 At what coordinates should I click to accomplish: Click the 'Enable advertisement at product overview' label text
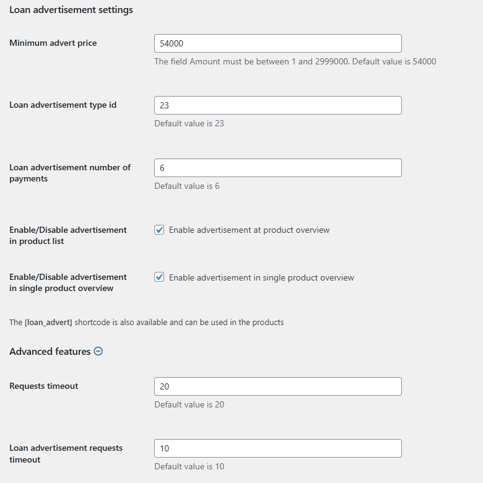249,230
